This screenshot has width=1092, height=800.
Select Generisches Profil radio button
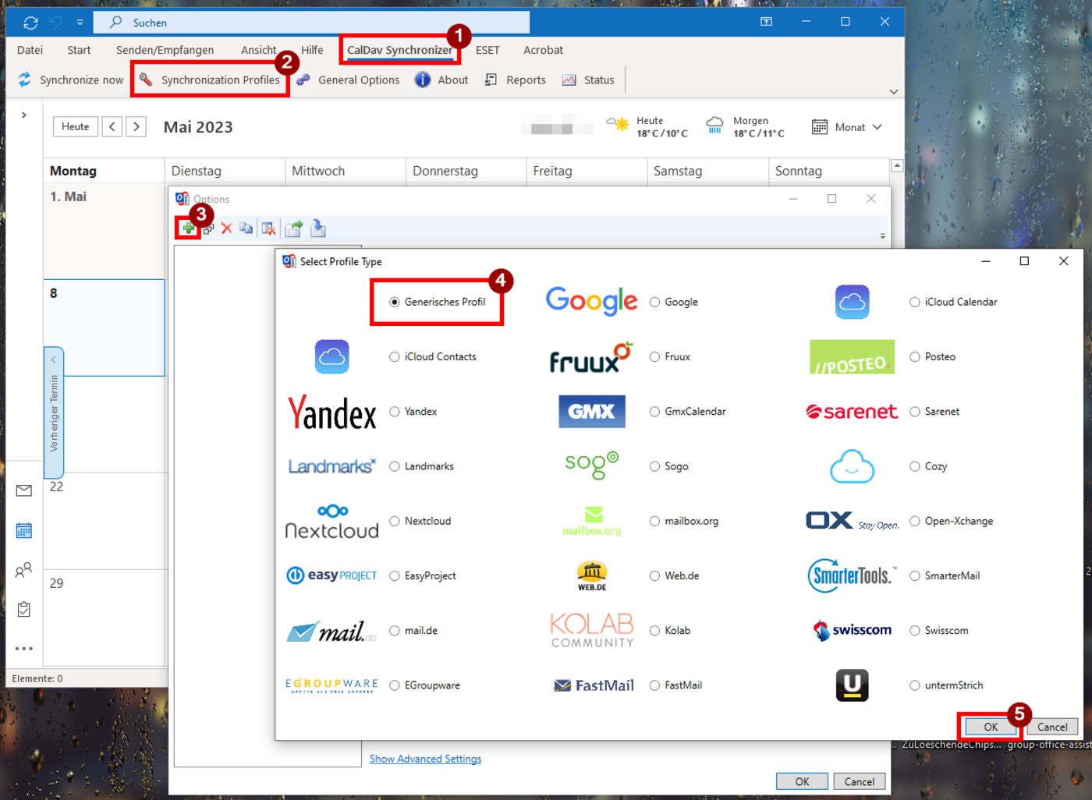tap(395, 302)
